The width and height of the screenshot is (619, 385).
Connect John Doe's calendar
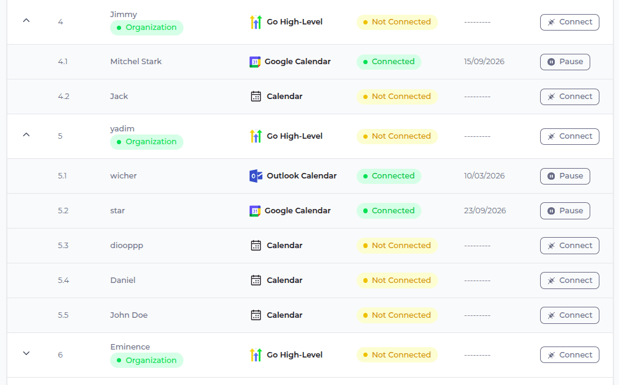[x=569, y=315]
